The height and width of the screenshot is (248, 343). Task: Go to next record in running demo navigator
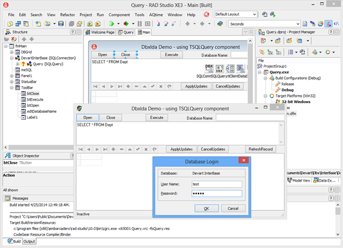(97, 149)
